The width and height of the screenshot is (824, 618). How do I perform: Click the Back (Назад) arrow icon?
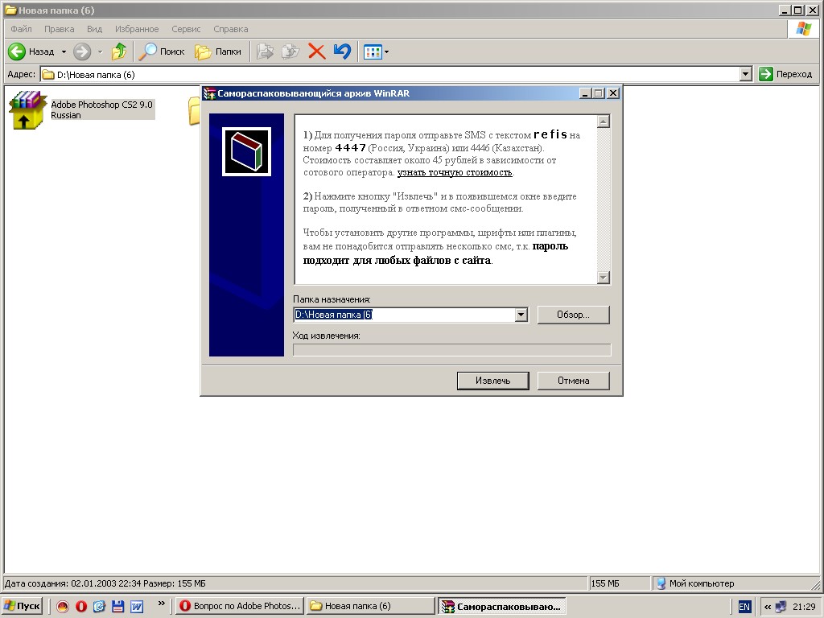(17, 51)
